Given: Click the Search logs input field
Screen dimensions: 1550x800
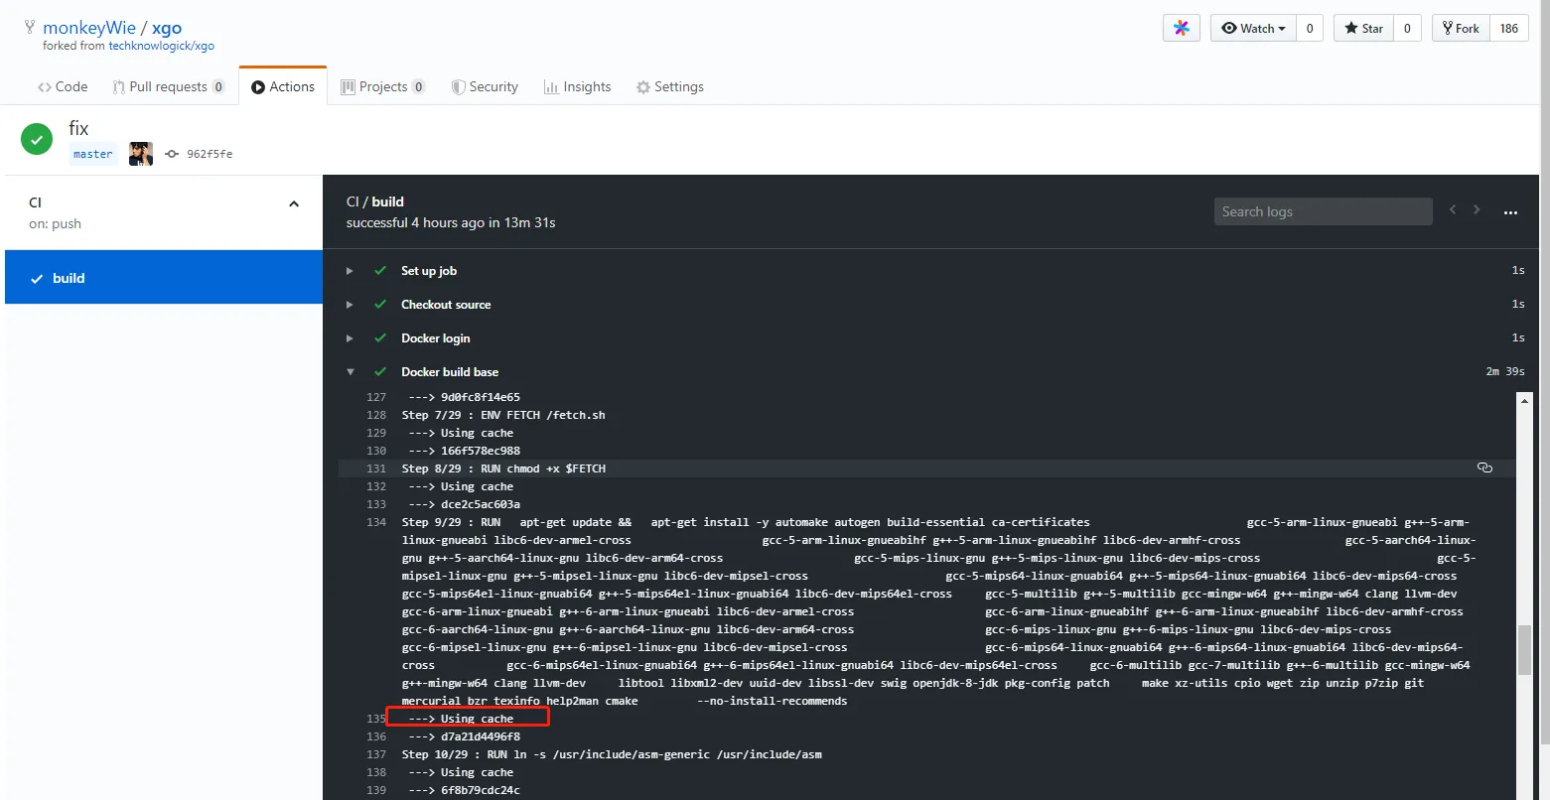Looking at the screenshot, I should coord(1323,211).
